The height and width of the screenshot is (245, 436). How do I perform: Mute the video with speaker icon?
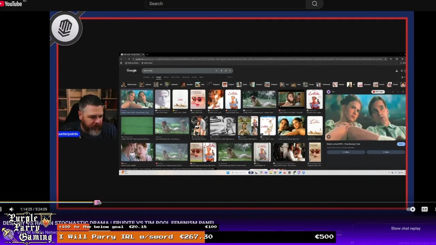click(x=11, y=209)
